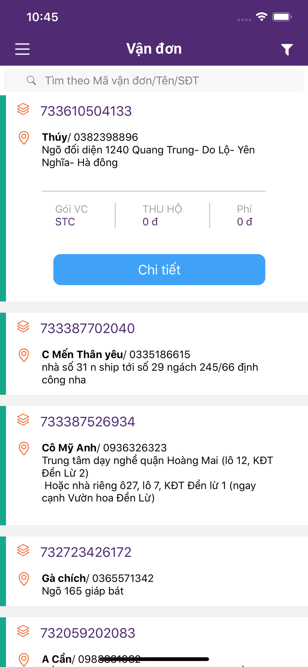Open the filter funnel icon
The image size is (308, 667).
287,49
